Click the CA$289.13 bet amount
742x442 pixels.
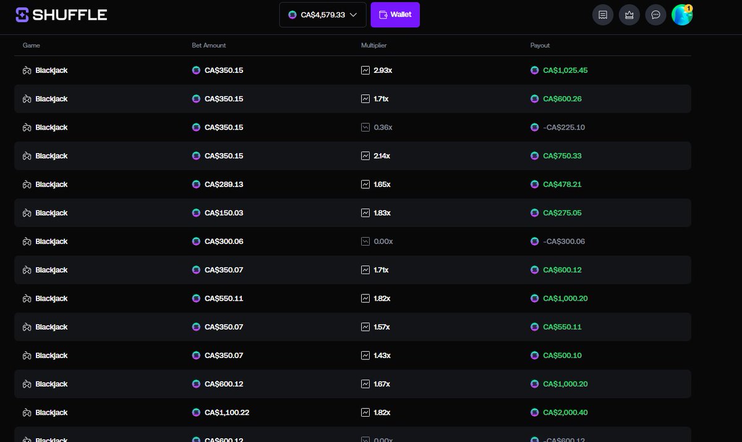click(x=224, y=185)
